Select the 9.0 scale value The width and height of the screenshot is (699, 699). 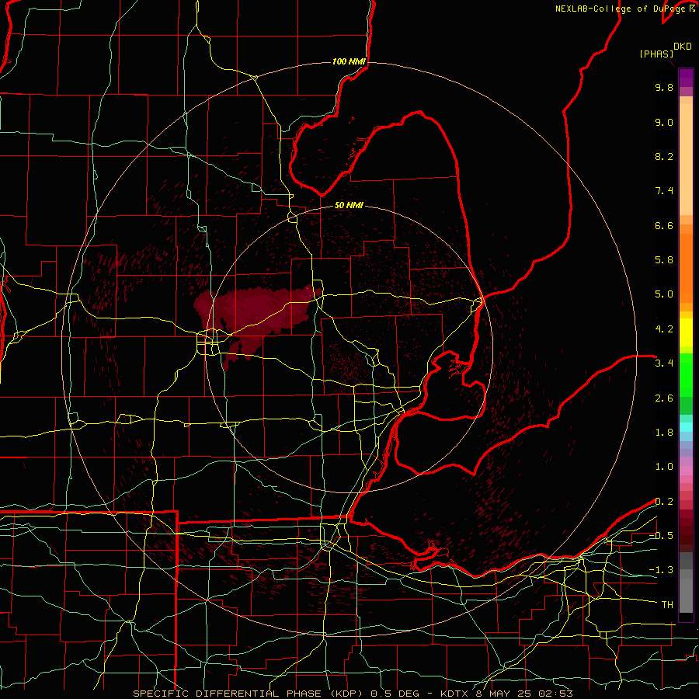click(664, 122)
